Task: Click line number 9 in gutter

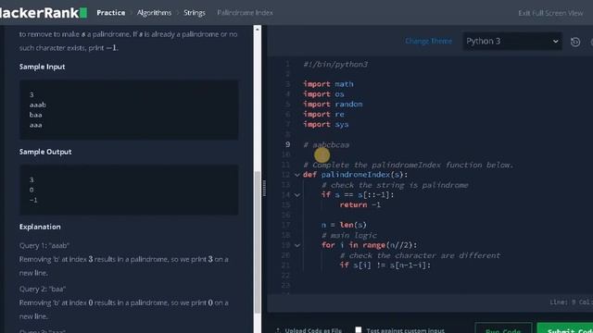Action: click(x=288, y=144)
